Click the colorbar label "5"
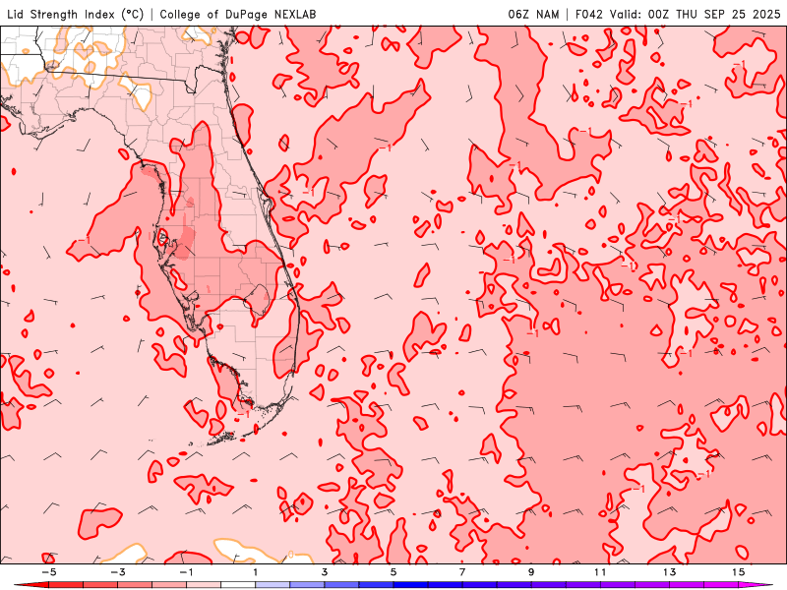Image resolution: width=787 pixels, height=590 pixels. [x=393, y=572]
